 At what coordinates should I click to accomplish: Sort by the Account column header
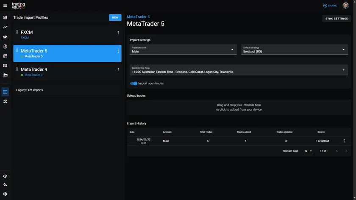click(x=167, y=132)
